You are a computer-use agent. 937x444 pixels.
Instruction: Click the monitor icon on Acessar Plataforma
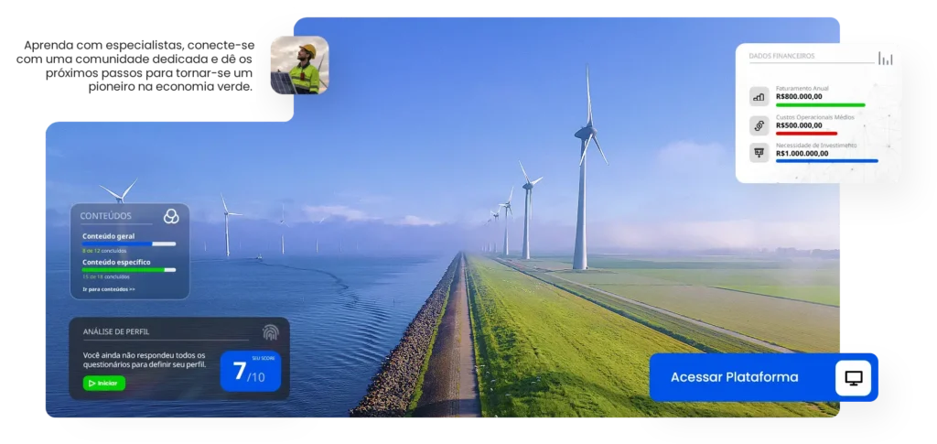[854, 378]
